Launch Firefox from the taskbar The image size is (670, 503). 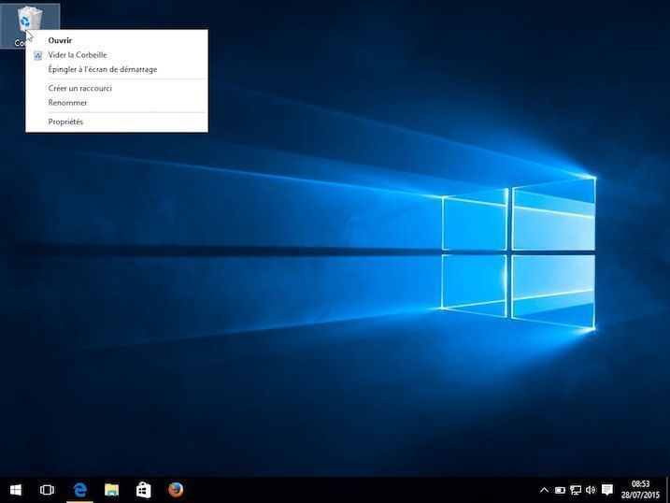[x=175, y=490]
